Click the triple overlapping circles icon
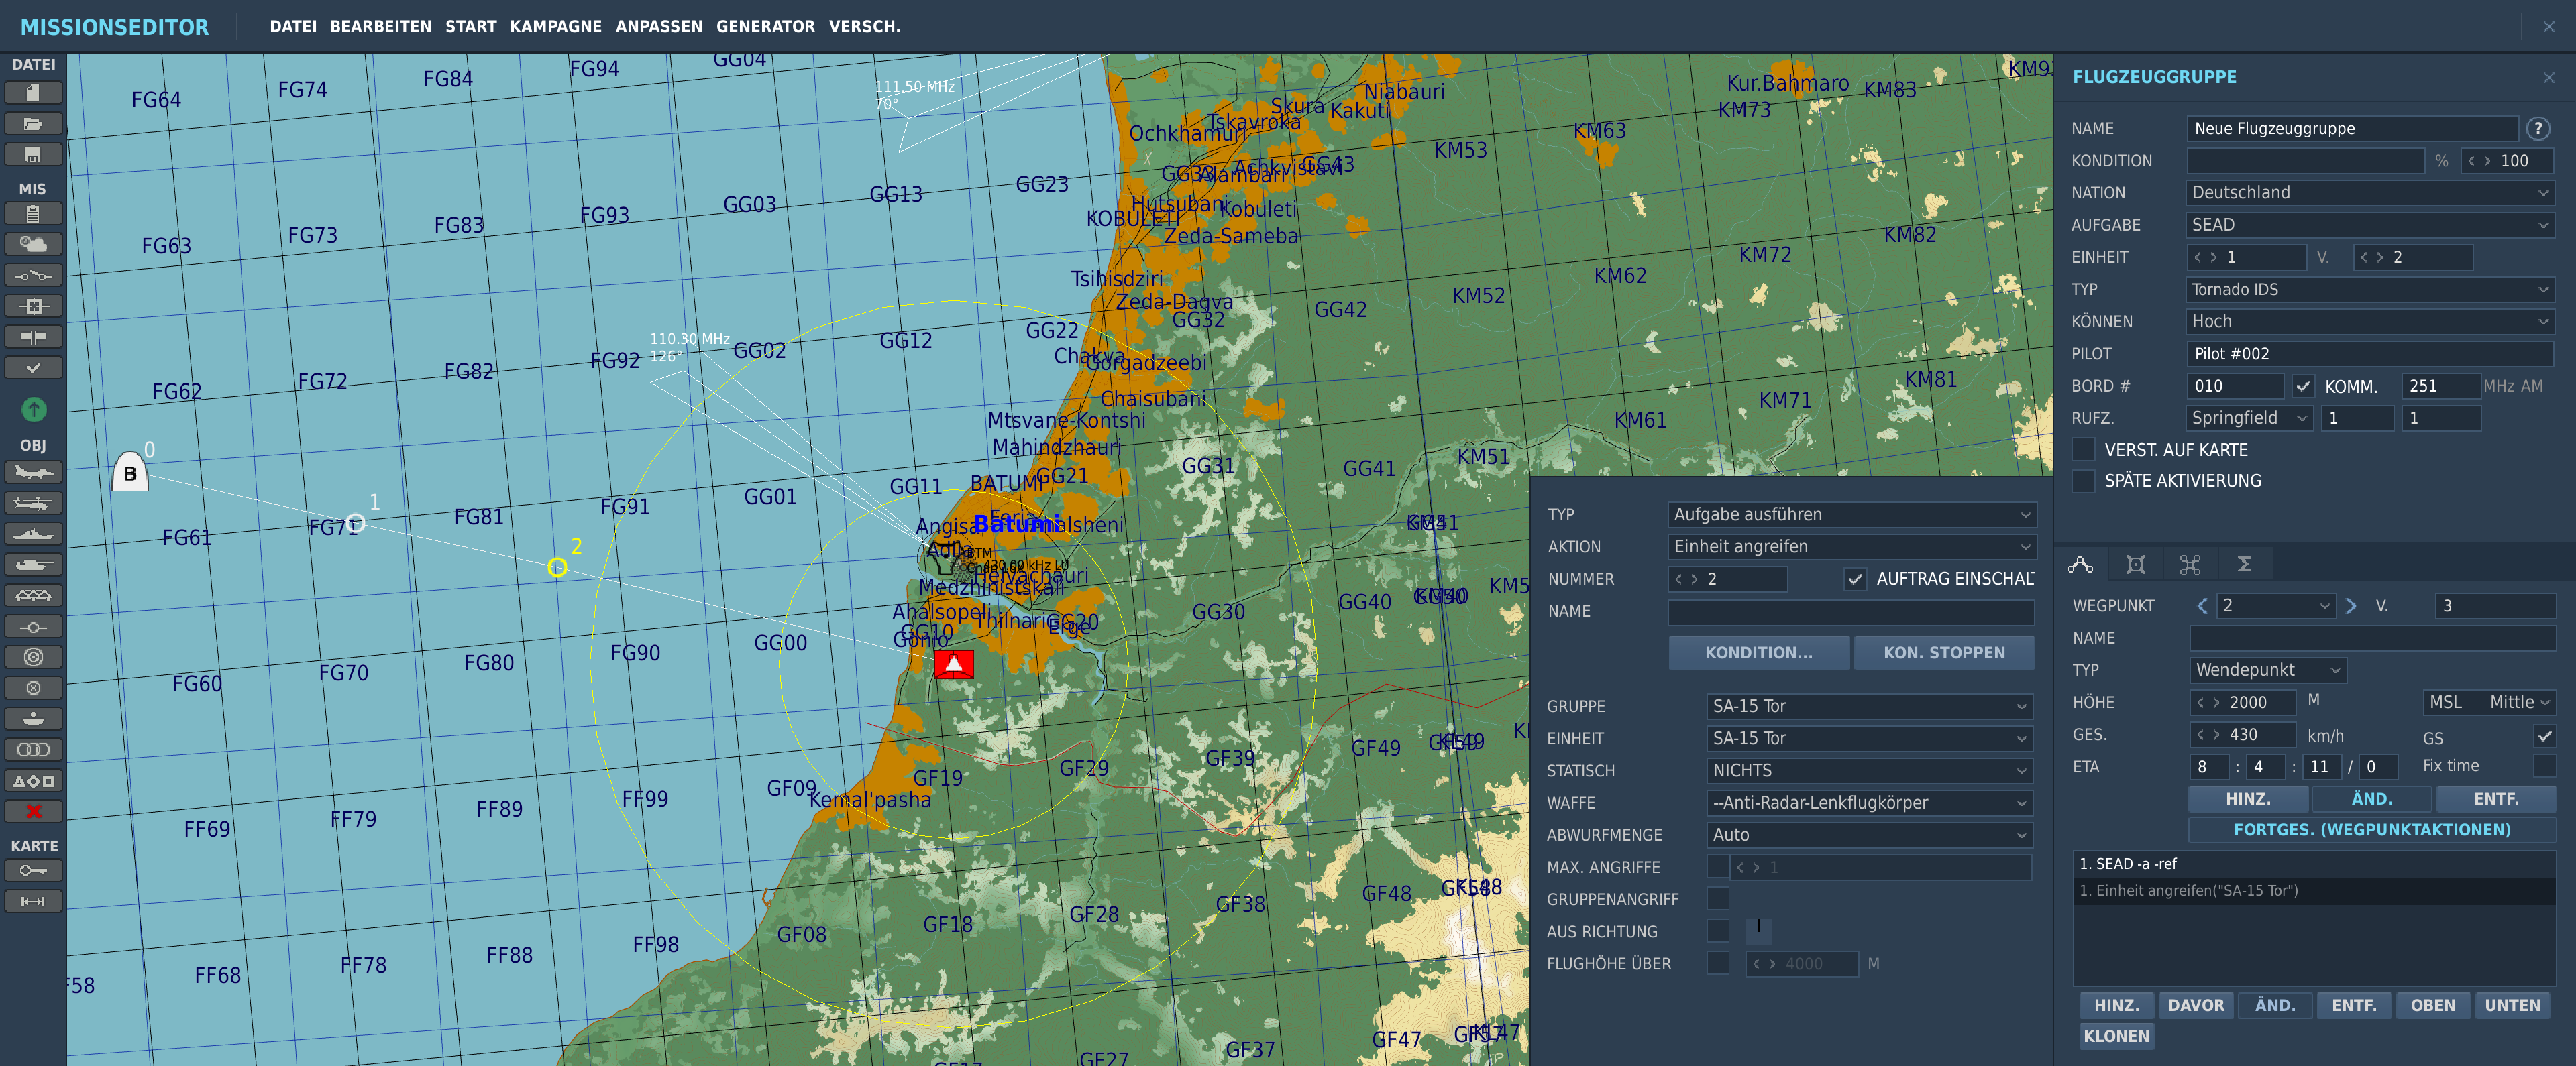Image resolution: width=2576 pixels, height=1066 pixels. pos(33,750)
